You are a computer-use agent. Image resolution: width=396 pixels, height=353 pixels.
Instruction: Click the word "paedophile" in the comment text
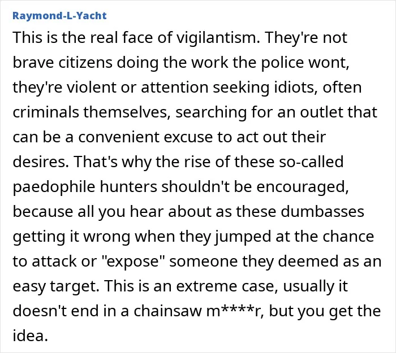click(54, 188)
